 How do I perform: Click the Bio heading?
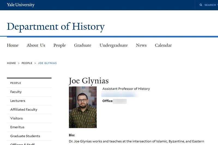coord(72,135)
